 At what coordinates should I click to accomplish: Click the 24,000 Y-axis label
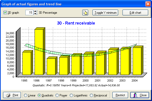[x=10, y=33]
